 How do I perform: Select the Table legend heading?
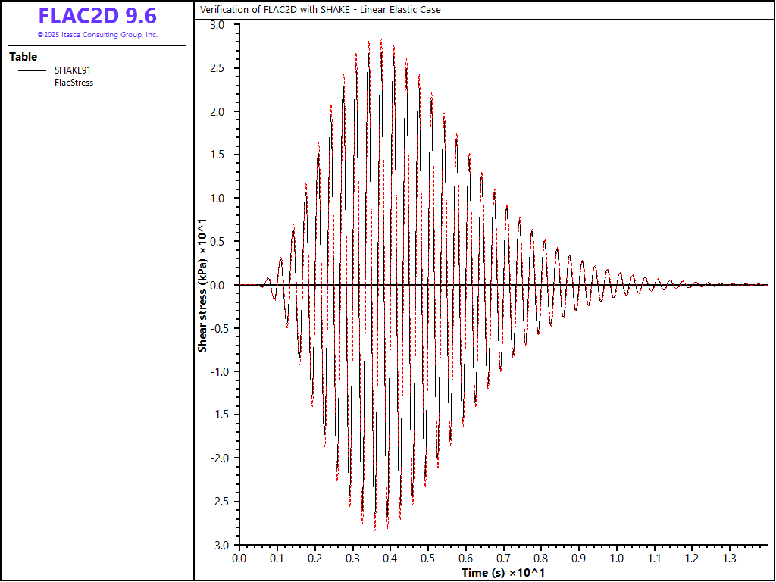click(x=23, y=57)
